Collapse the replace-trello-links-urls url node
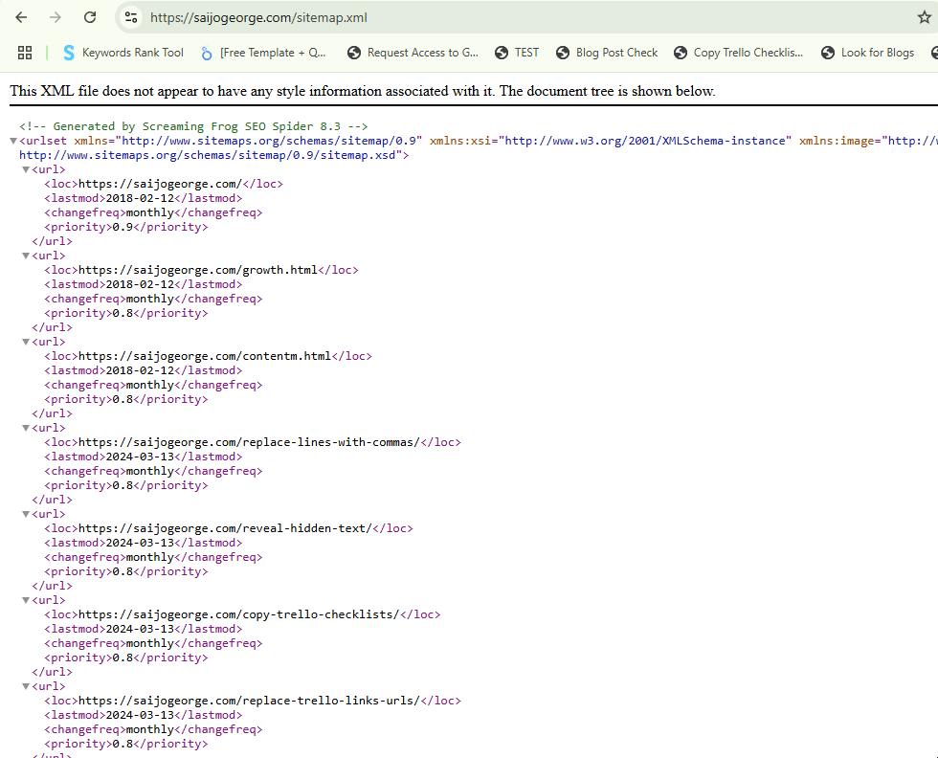 tap(26, 687)
